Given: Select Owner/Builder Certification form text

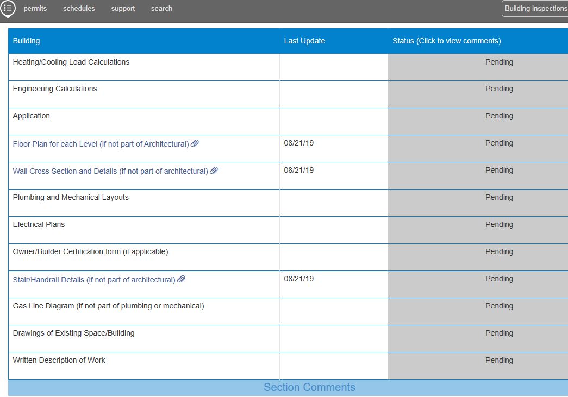Looking at the screenshot, I should pos(91,251).
